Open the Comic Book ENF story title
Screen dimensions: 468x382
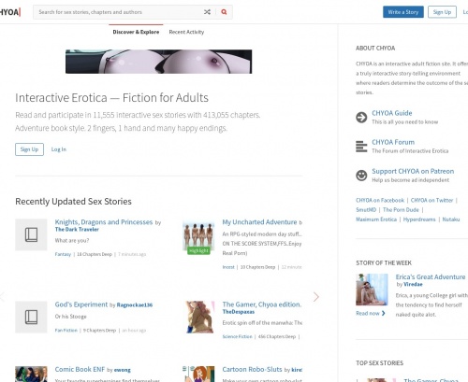tap(80, 369)
